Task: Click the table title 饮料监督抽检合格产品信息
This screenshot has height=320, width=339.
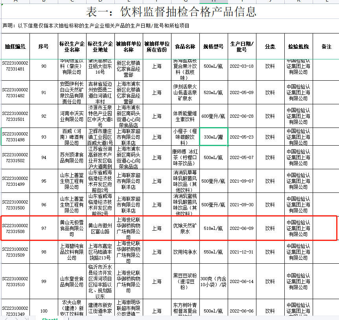Action: (171, 12)
